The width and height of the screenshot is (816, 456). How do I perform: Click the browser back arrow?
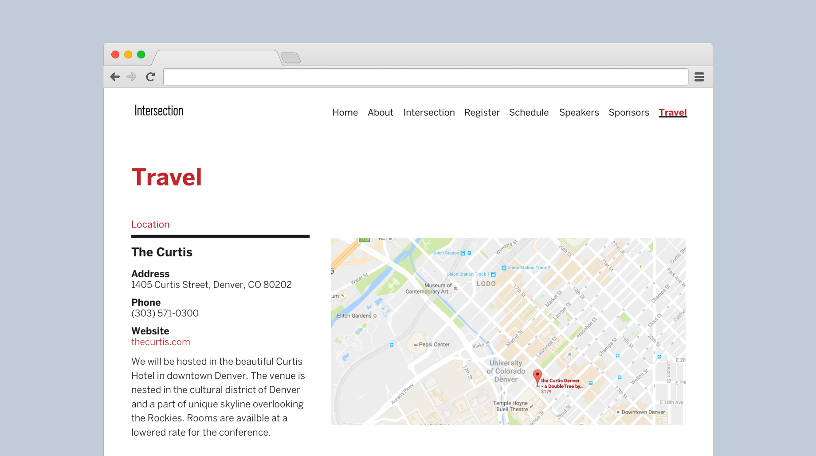115,77
